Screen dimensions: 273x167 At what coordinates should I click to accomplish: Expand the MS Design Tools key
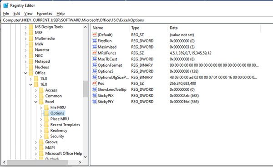pyautogui.click(x=25, y=27)
